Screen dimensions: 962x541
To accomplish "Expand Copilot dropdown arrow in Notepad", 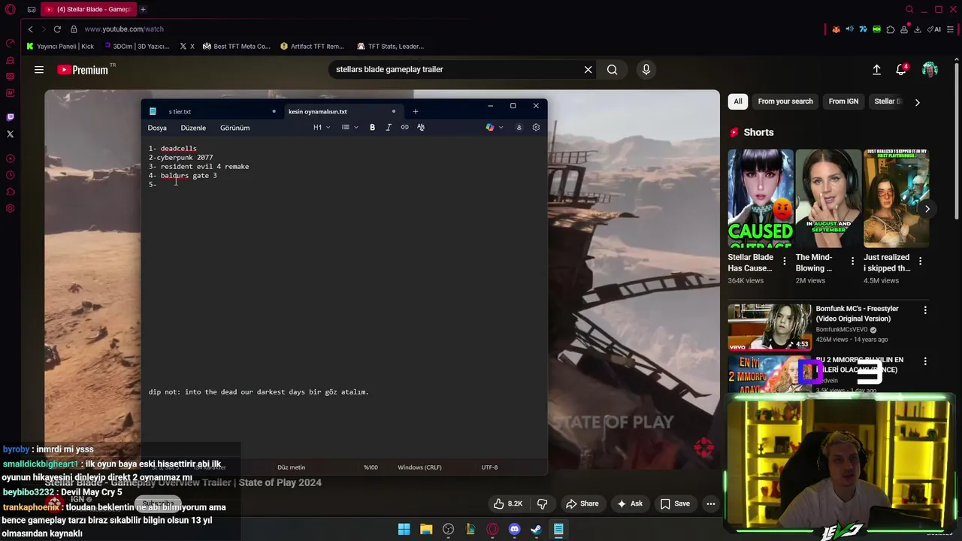I will (x=501, y=128).
